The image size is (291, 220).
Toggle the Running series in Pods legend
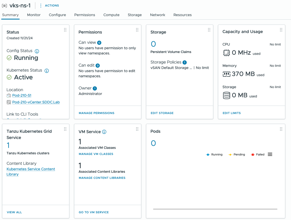[x=214, y=155]
